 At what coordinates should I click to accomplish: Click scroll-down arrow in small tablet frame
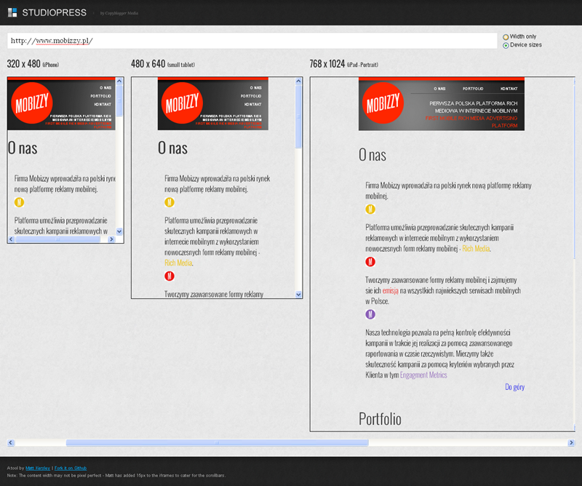click(x=298, y=294)
